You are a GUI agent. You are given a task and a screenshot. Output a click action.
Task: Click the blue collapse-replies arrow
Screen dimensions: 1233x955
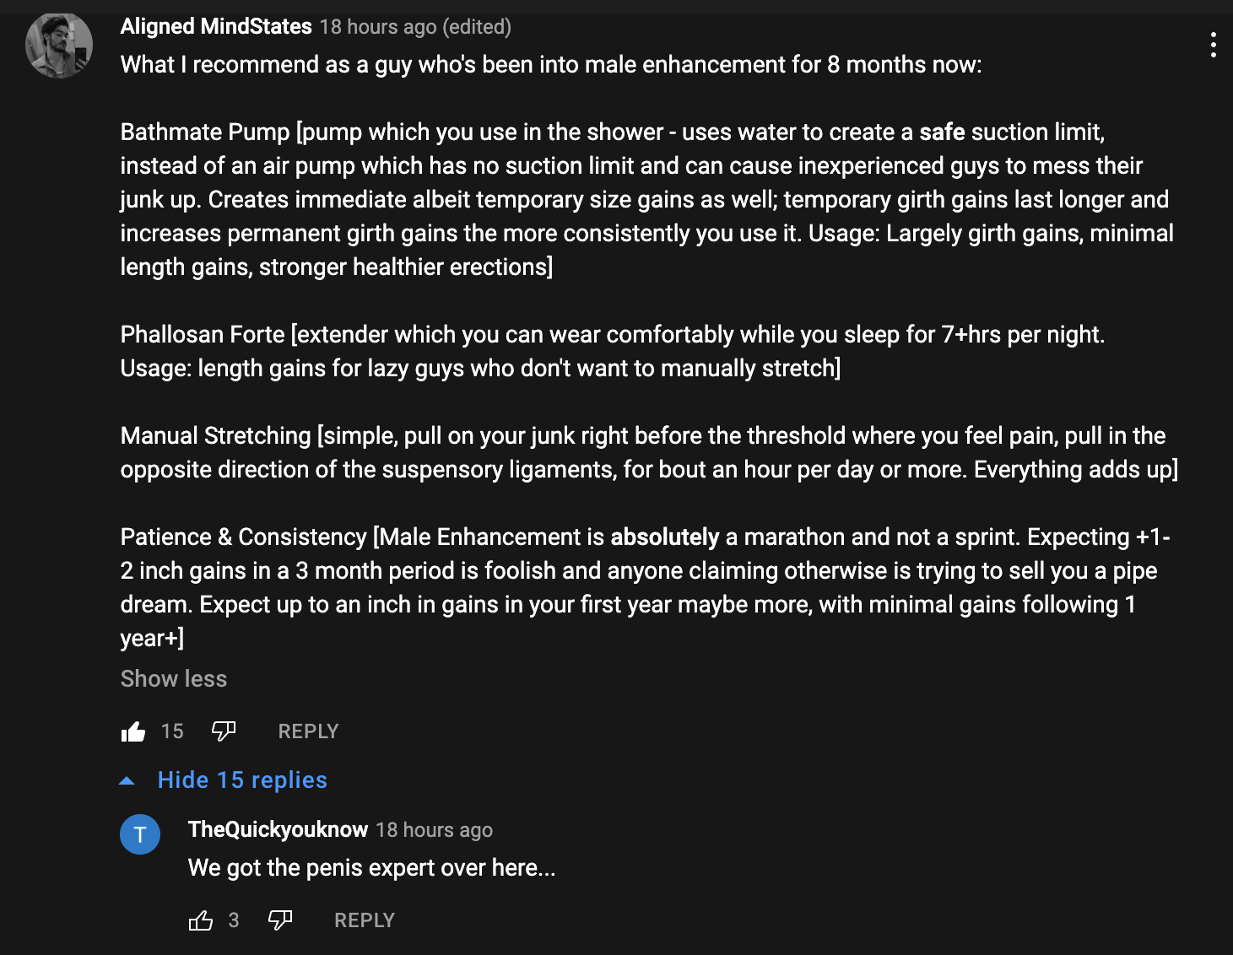127,780
